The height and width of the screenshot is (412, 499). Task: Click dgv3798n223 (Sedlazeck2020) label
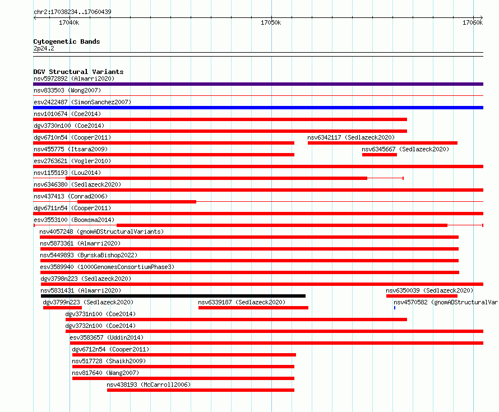(x=86, y=279)
